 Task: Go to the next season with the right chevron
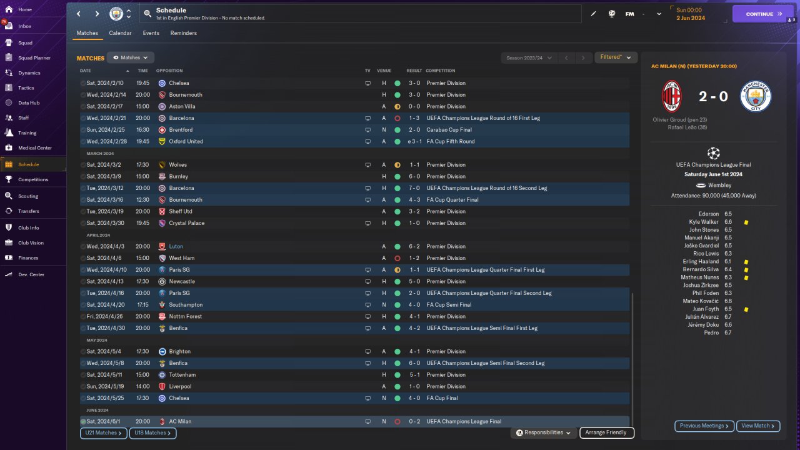pyautogui.click(x=583, y=57)
